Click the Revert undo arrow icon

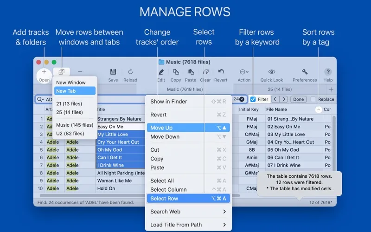pos(221,72)
